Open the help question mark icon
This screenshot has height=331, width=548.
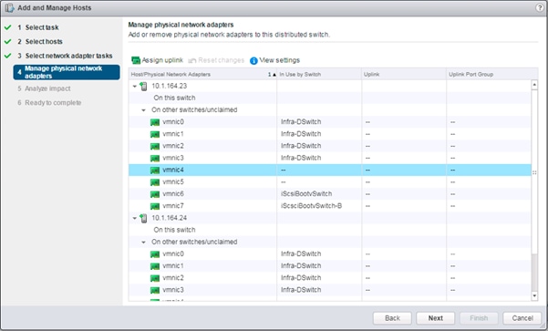pos(540,7)
